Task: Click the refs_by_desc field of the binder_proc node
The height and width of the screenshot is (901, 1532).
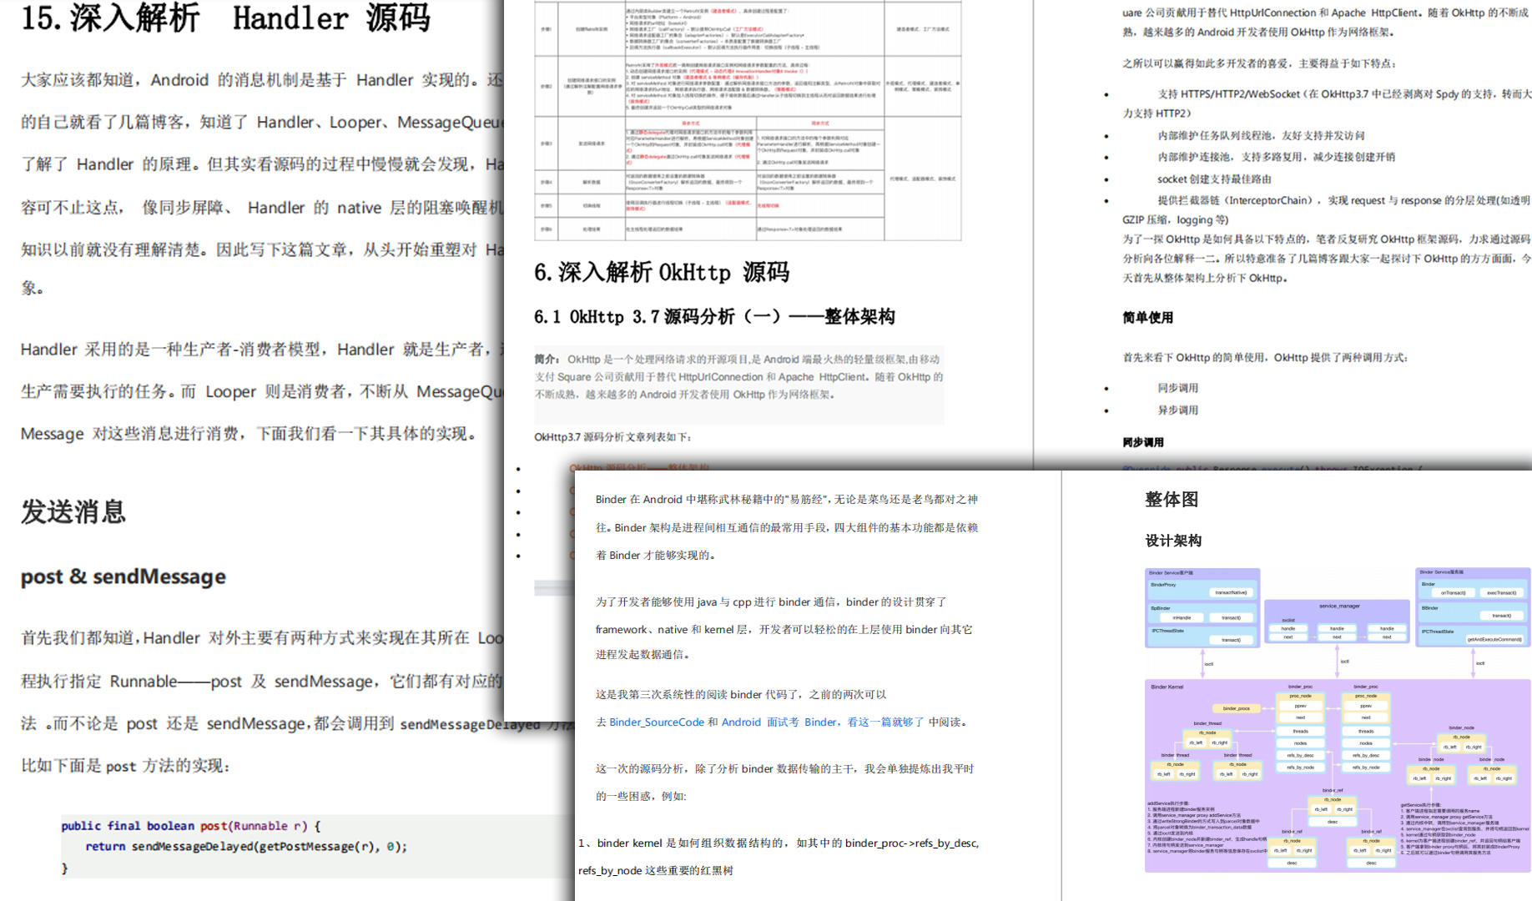Action: [x=1301, y=755]
